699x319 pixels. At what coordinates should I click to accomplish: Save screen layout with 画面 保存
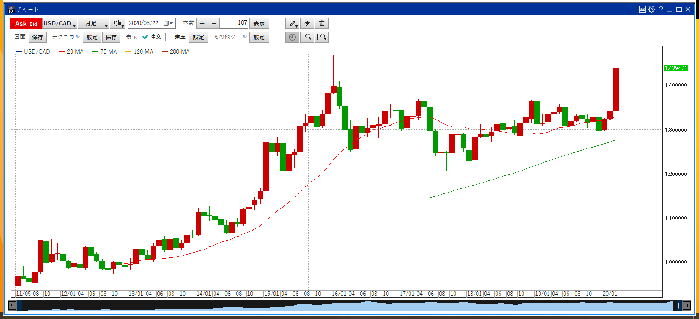(38, 37)
